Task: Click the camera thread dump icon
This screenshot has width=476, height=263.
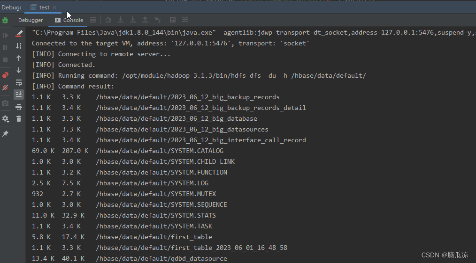Action: [5, 103]
